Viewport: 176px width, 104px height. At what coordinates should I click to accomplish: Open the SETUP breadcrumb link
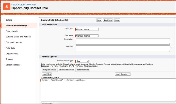14,5
